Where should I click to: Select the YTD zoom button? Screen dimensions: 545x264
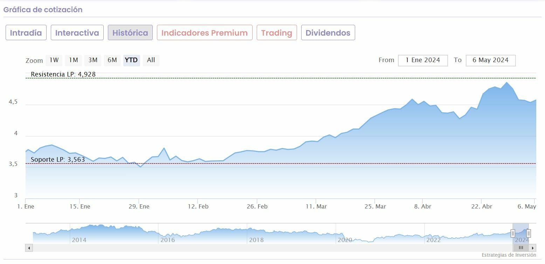point(131,60)
